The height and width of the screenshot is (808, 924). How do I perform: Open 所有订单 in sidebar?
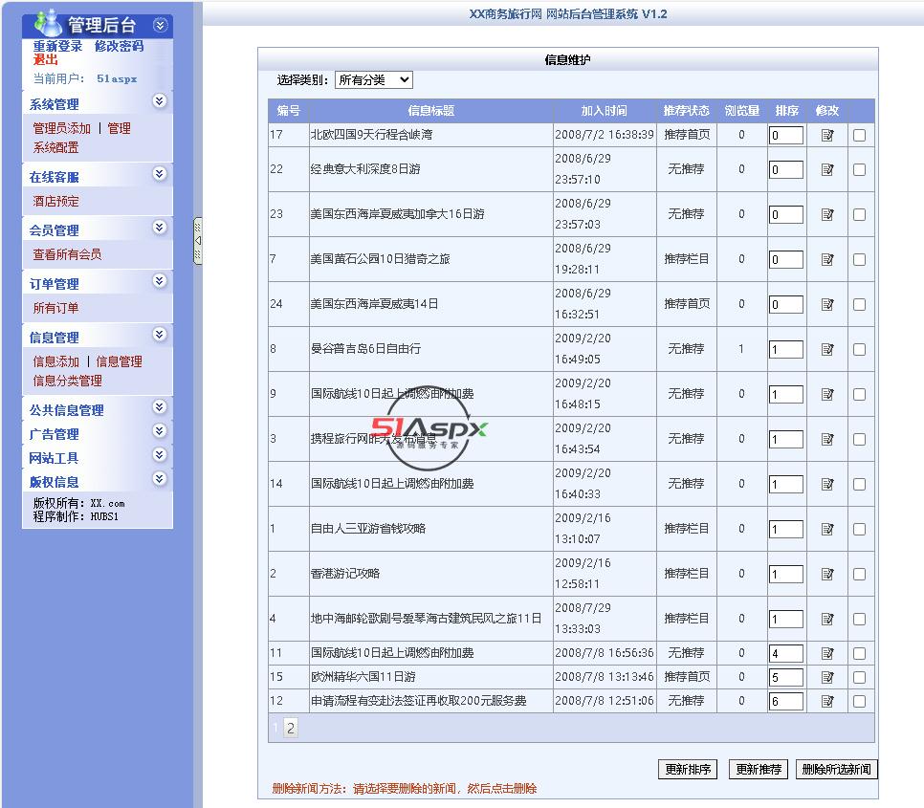point(55,308)
